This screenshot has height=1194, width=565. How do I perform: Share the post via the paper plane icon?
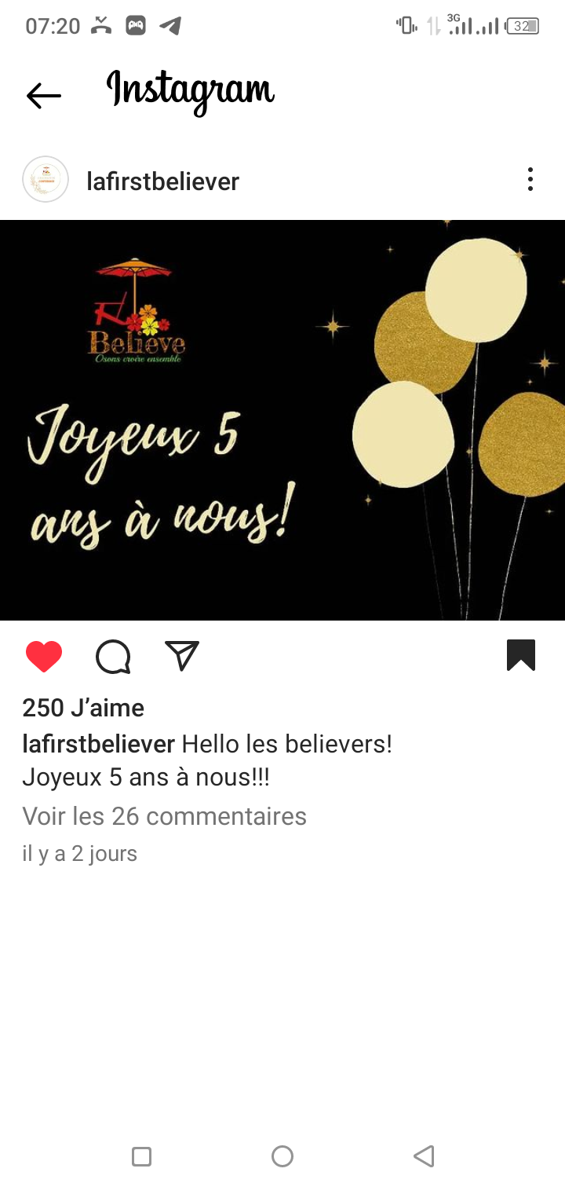click(182, 656)
